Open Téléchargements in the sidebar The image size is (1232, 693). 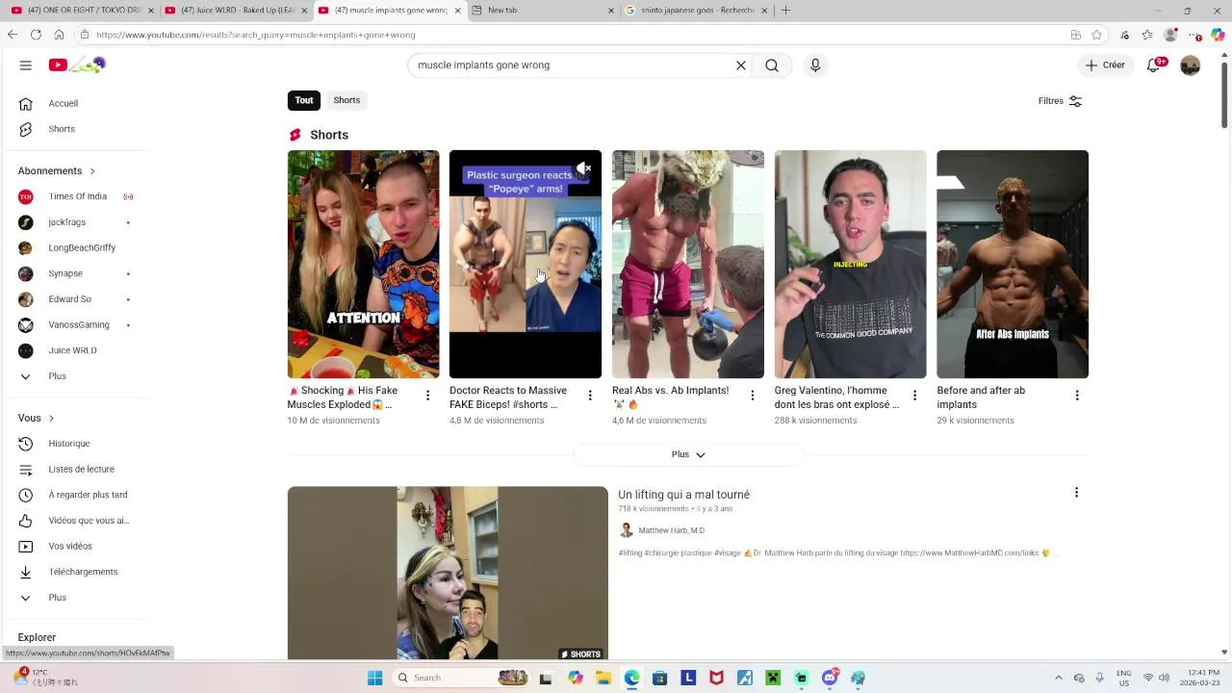coord(83,572)
